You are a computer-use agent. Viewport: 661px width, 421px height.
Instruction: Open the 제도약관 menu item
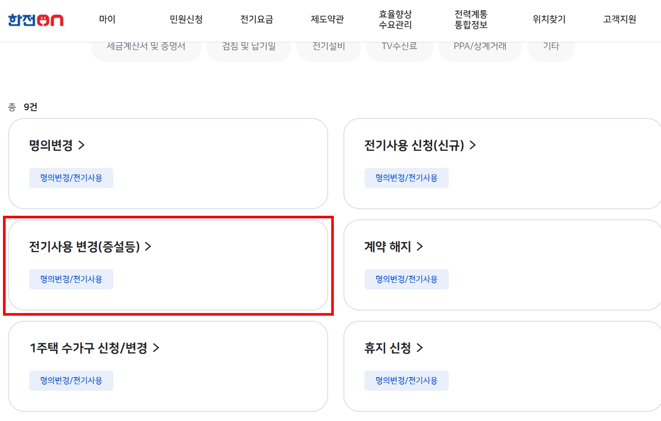click(327, 20)
